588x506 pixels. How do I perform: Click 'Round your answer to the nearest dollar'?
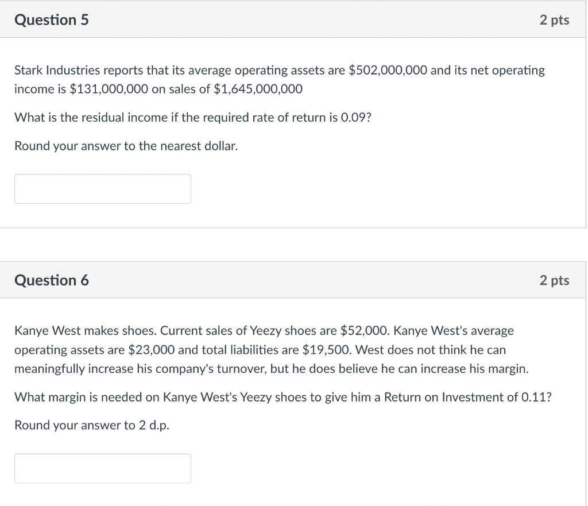(126, 146)
